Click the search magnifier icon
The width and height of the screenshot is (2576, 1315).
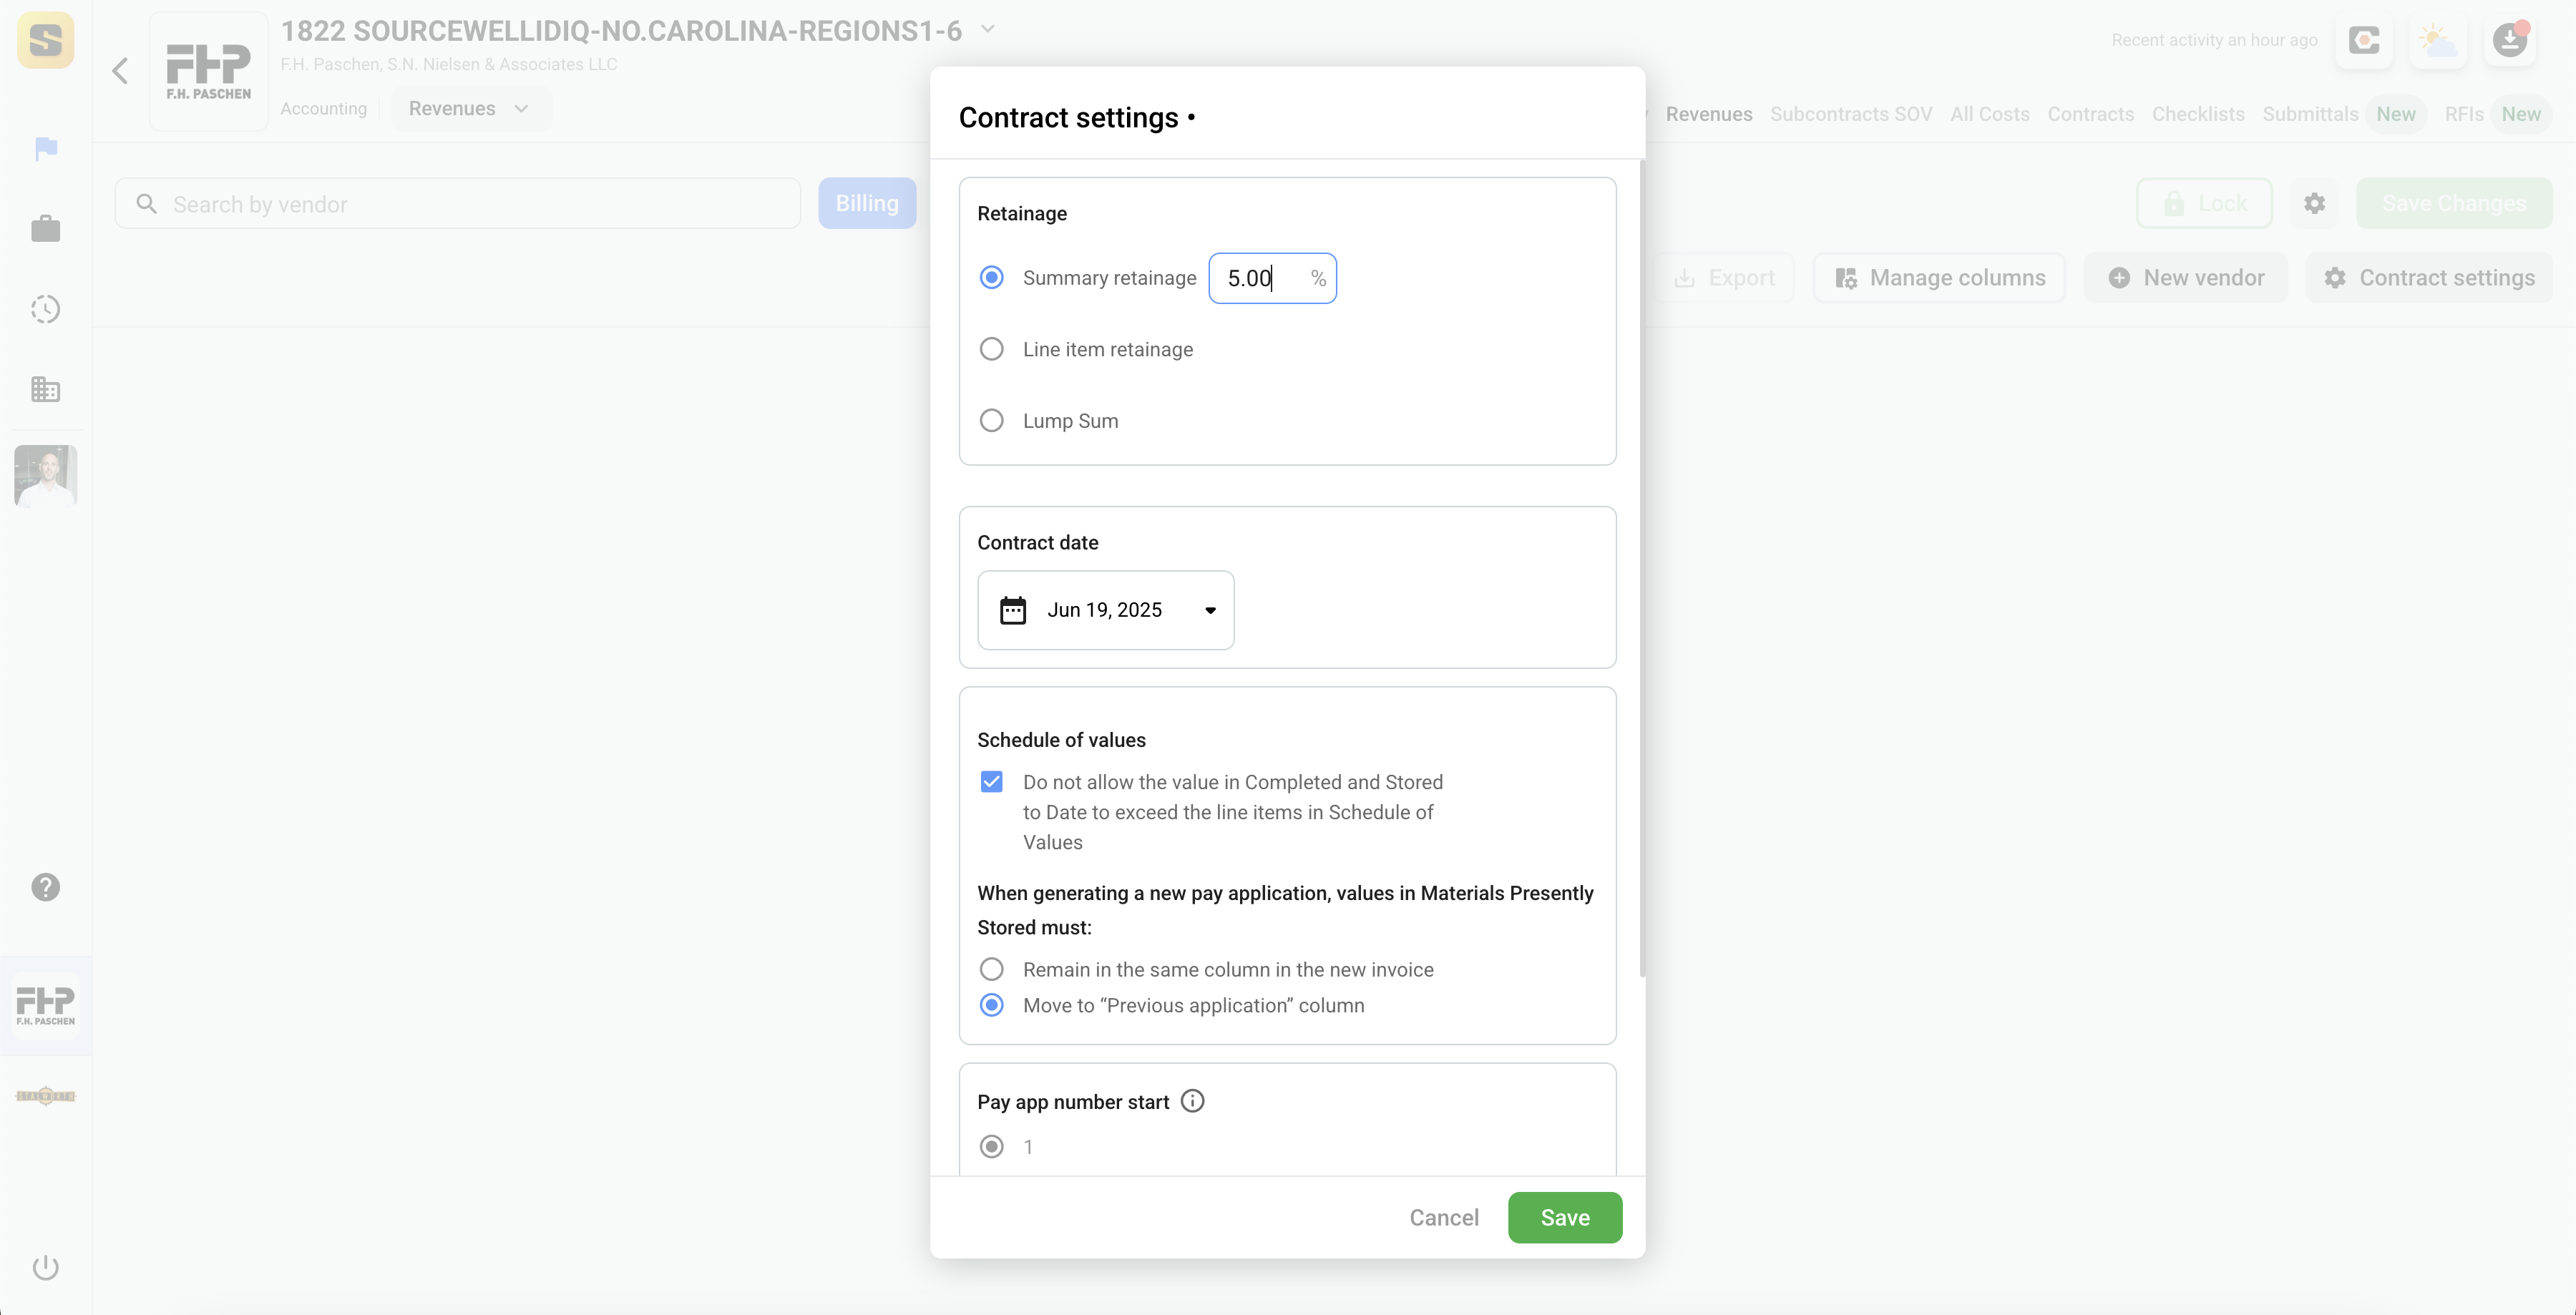click(x=147, y=204)
